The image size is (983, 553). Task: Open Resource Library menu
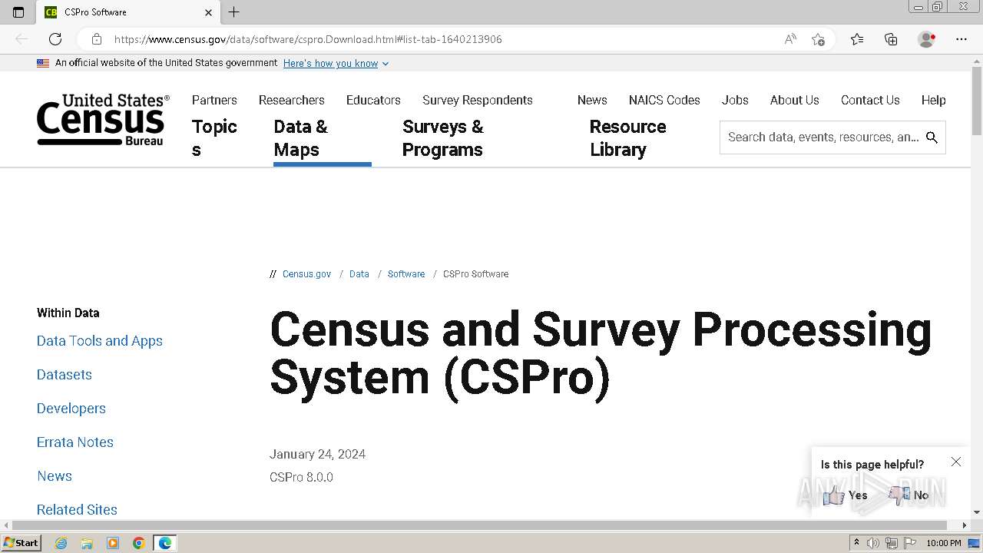coord(628,138)
